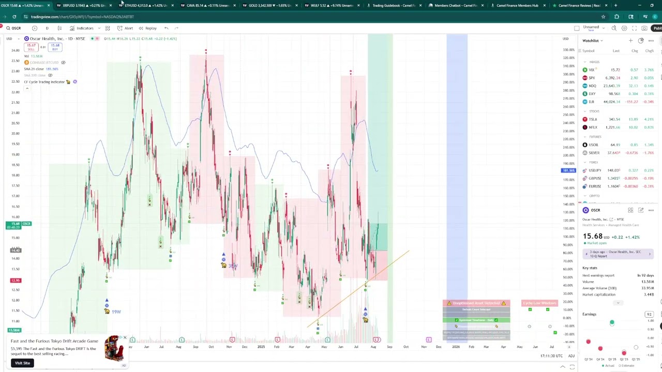Start bar Replay mode
This screenshot has width=662, height=372.
click(x=148, y=28)
